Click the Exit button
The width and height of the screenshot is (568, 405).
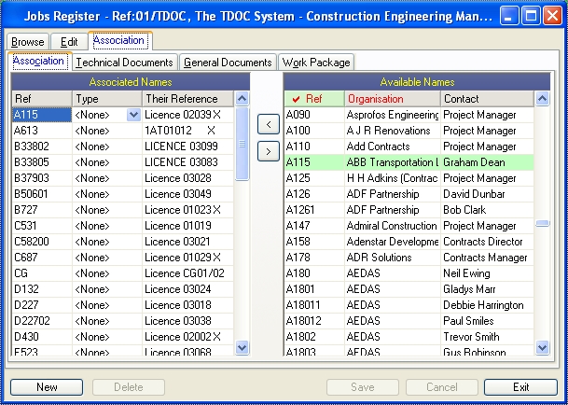pos(520,387)
